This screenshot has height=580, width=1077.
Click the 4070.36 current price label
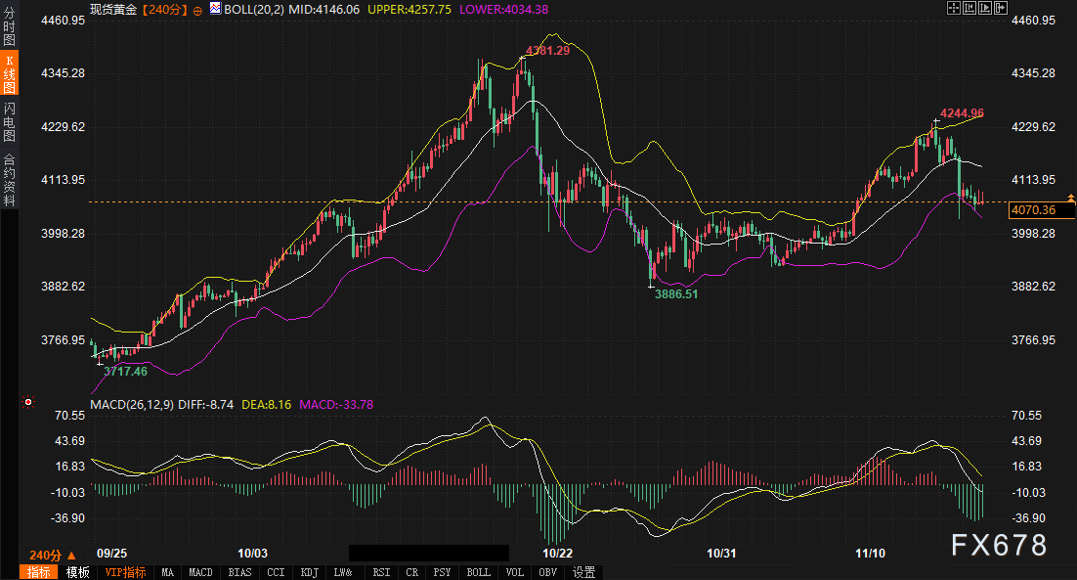click(x=1033, y=209)
